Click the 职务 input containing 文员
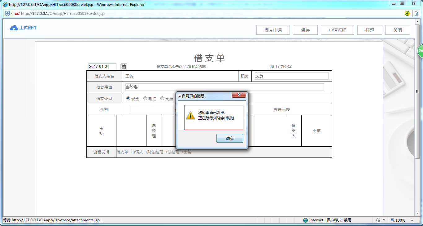 pyautogui.click(x=292, y=76)
